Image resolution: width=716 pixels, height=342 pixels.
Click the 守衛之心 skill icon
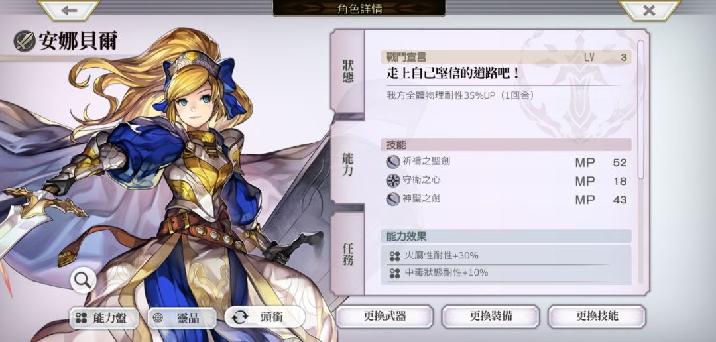click(x=392, y=181)
